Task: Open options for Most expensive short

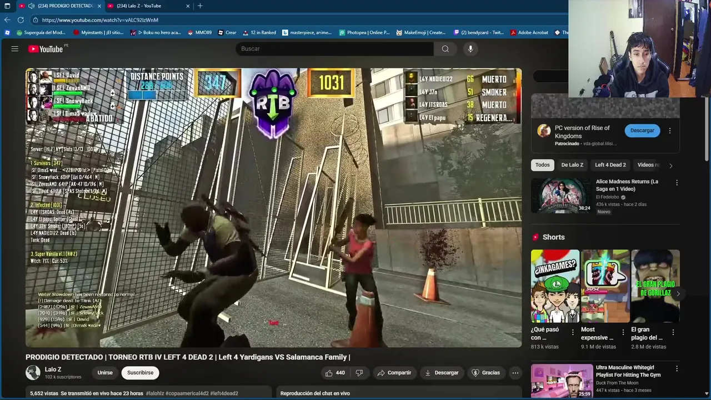Action: 623,332
